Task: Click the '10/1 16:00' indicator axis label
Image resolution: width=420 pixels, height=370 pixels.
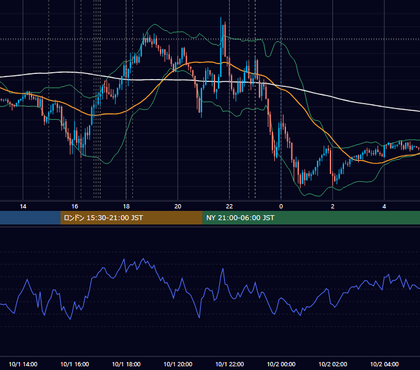Action: pyautogui.click(x=75, y=364)
